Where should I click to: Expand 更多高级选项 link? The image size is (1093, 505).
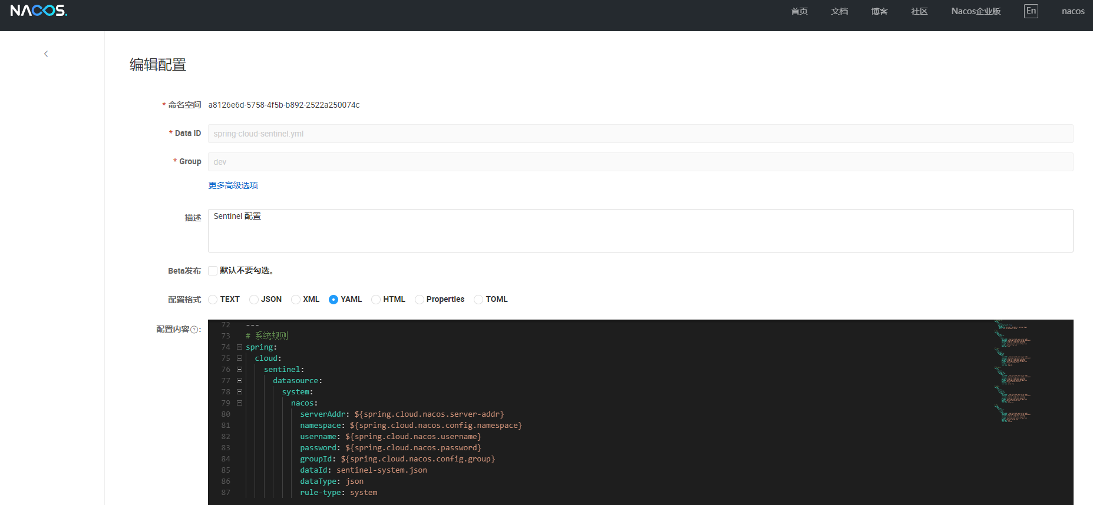click(233, 185)
